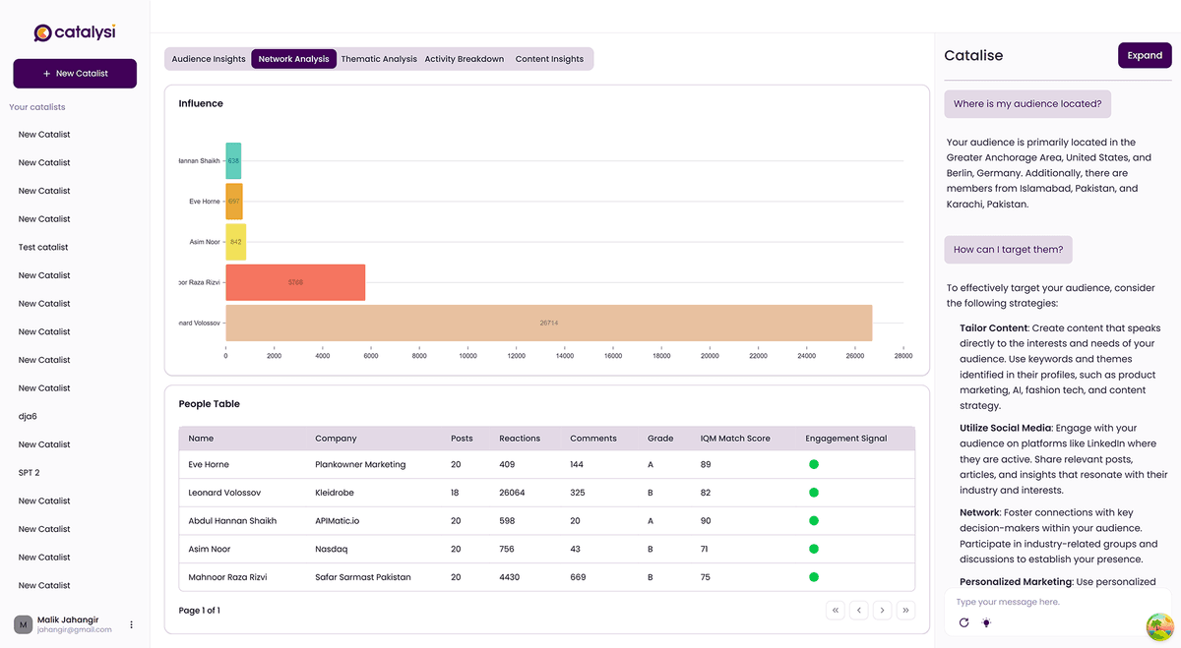The image size is (1181, 648).
Task: Click the round landscape avatar icon
Action: coord(1161,626)
